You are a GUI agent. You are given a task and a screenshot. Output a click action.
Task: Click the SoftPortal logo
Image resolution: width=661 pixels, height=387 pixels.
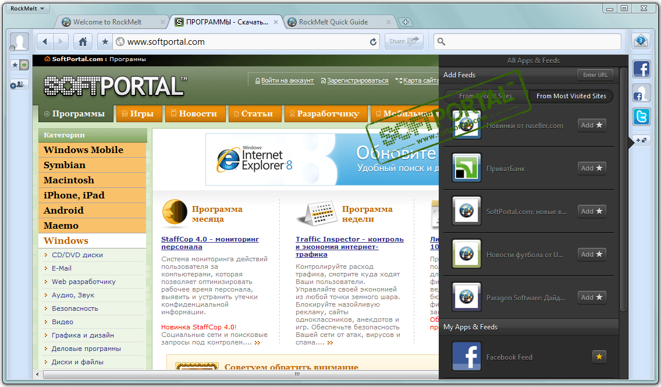click(116, 86)
